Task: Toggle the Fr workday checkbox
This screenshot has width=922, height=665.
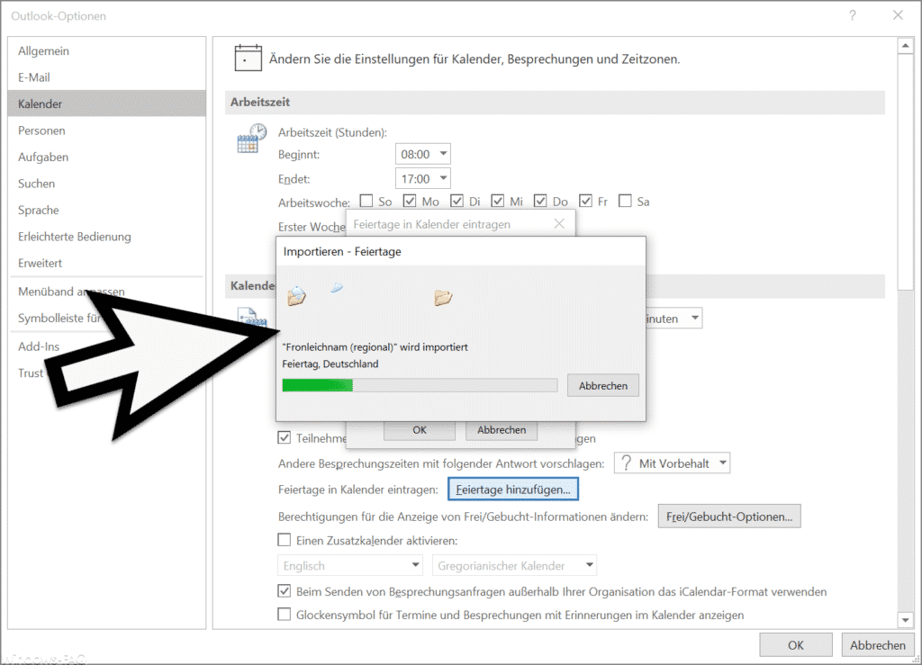Action: [585, 202]
